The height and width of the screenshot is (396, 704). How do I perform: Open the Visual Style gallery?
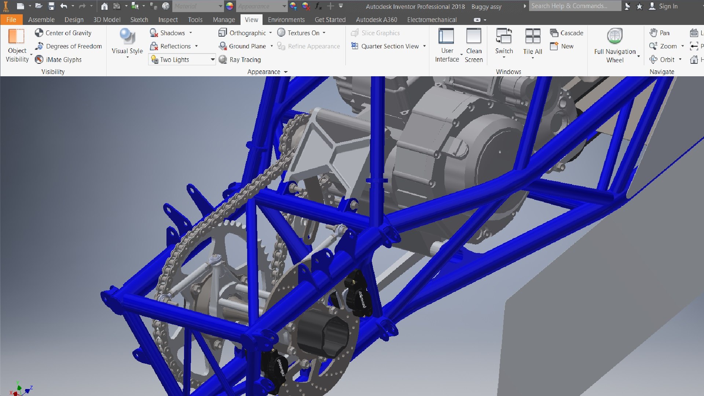point(127,43)
